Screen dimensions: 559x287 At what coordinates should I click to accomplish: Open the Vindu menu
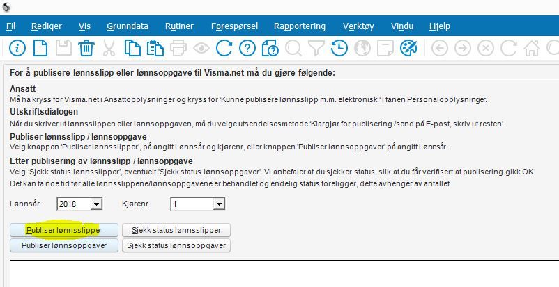pos(401,26)
